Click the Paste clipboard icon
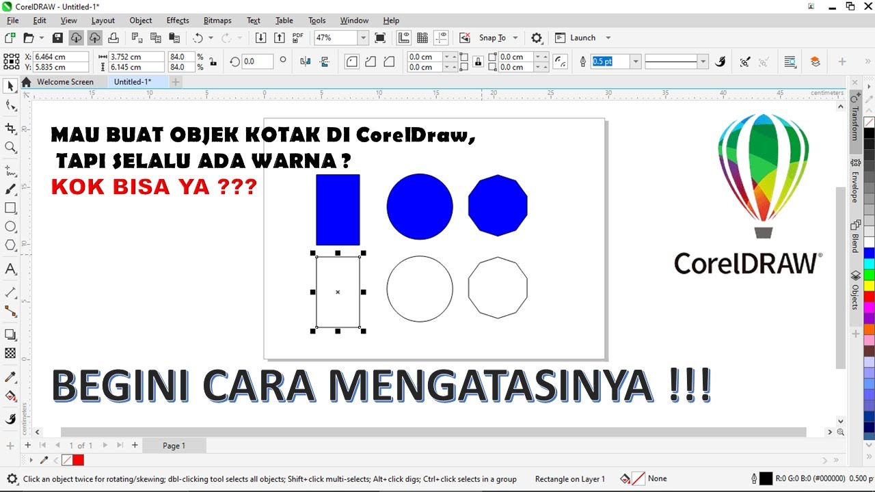This screenshot has width=875, height=492. click(174, 38)
